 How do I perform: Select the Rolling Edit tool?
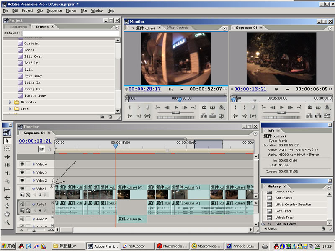pyautogui.click(x=7, y=165)
